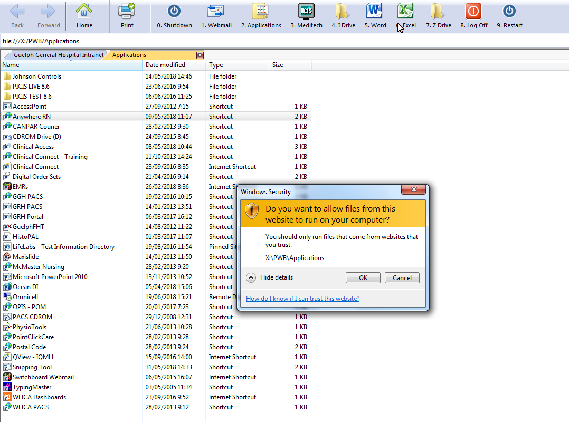Open the Applications toolbar icon
Screen dimensions: 569x422
[261, 11]
